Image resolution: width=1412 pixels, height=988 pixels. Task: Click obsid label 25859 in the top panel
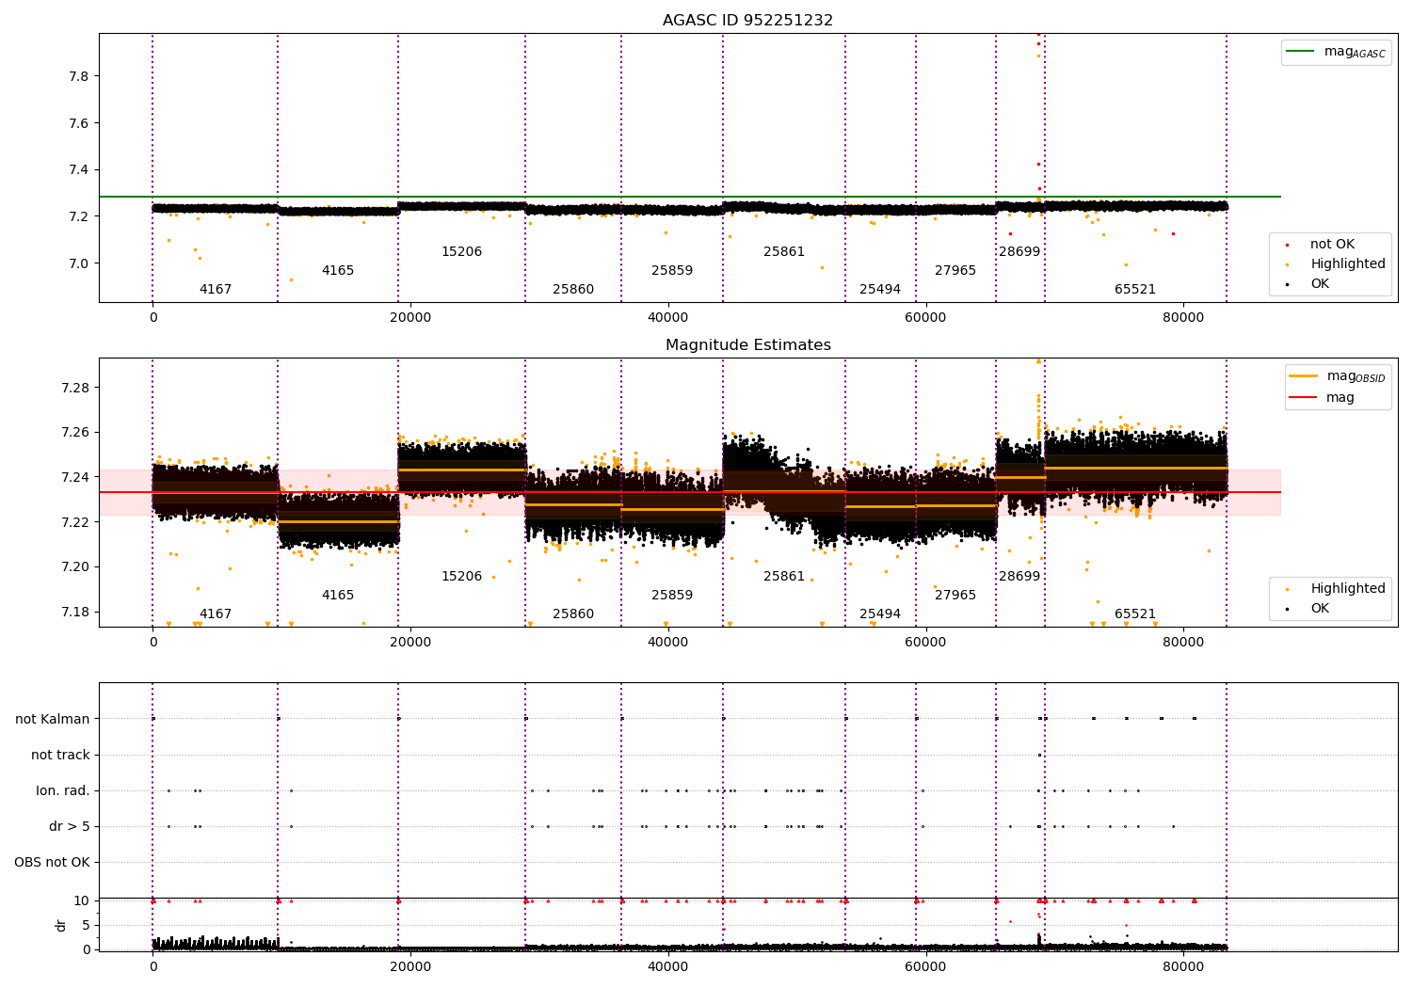(672, 271)
